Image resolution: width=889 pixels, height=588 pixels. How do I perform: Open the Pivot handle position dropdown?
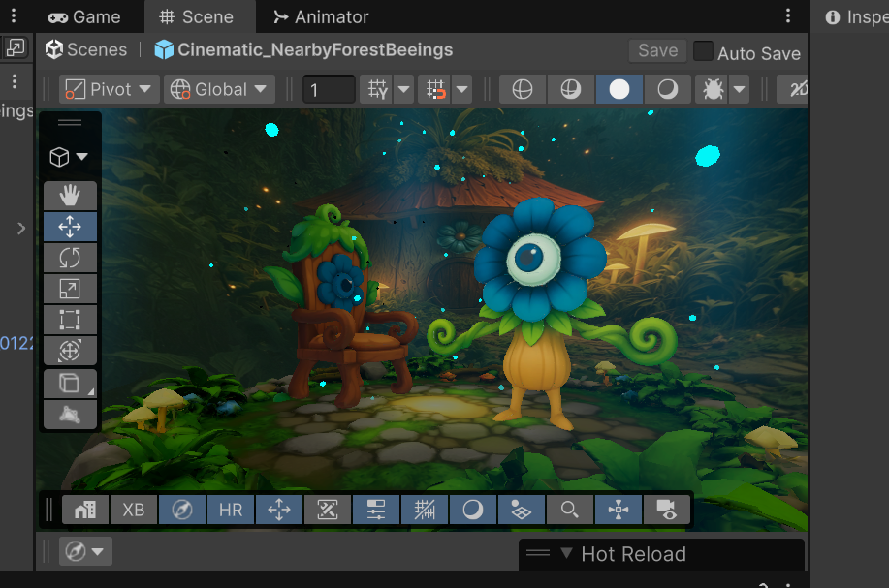tap(109, 89)
